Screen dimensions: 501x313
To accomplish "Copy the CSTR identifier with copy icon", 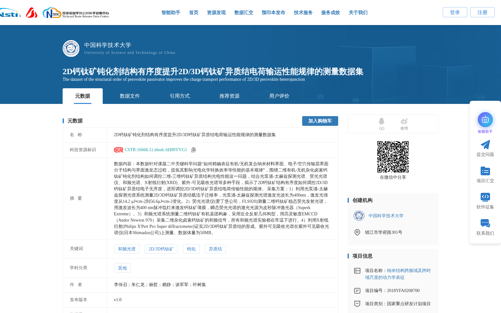I will 194,150.
